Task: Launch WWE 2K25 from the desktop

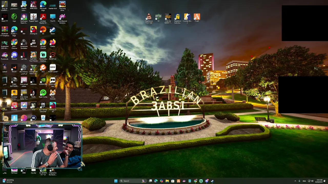Action: (x=34, y=5)
